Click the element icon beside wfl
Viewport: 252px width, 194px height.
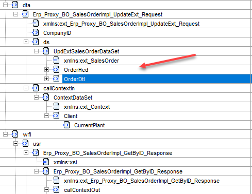(15, 134)
